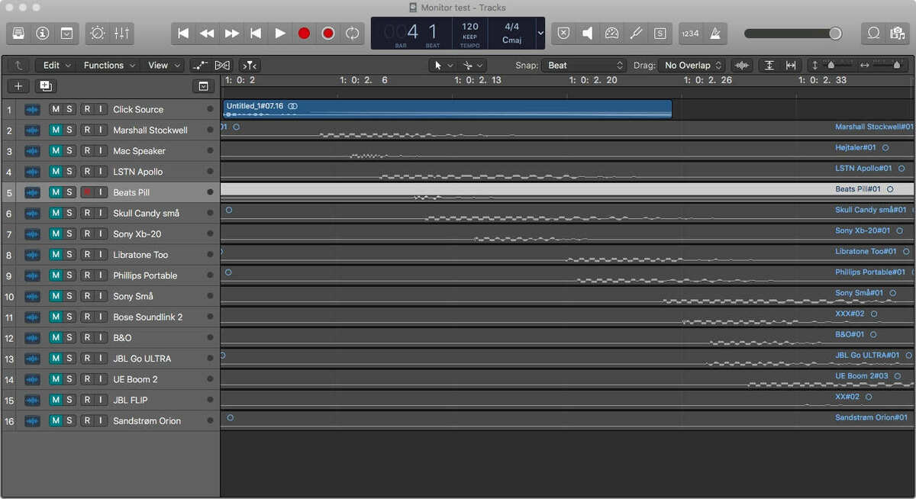Click ruler marker 1: 0: 2. 13
916x499 pixels.
[x=478, y=80]
